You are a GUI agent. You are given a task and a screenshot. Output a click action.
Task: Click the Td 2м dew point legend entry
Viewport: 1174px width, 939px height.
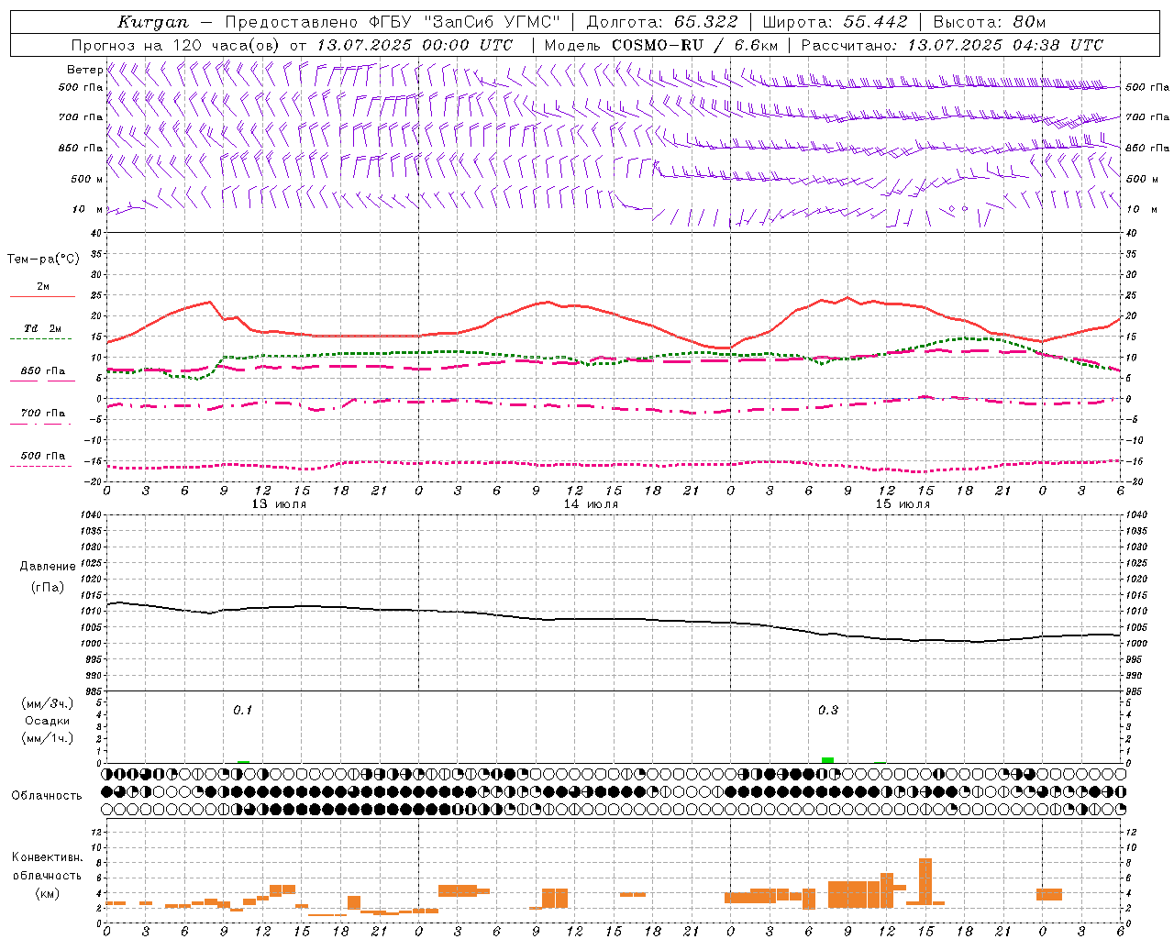coord(43,328)
